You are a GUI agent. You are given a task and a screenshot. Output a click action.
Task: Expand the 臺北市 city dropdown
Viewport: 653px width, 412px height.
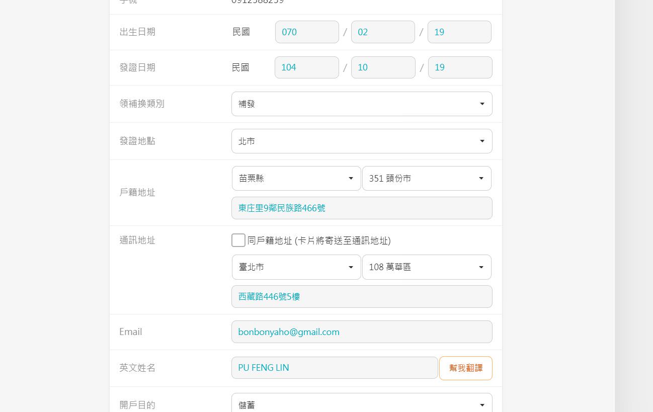tap(296, 267)
